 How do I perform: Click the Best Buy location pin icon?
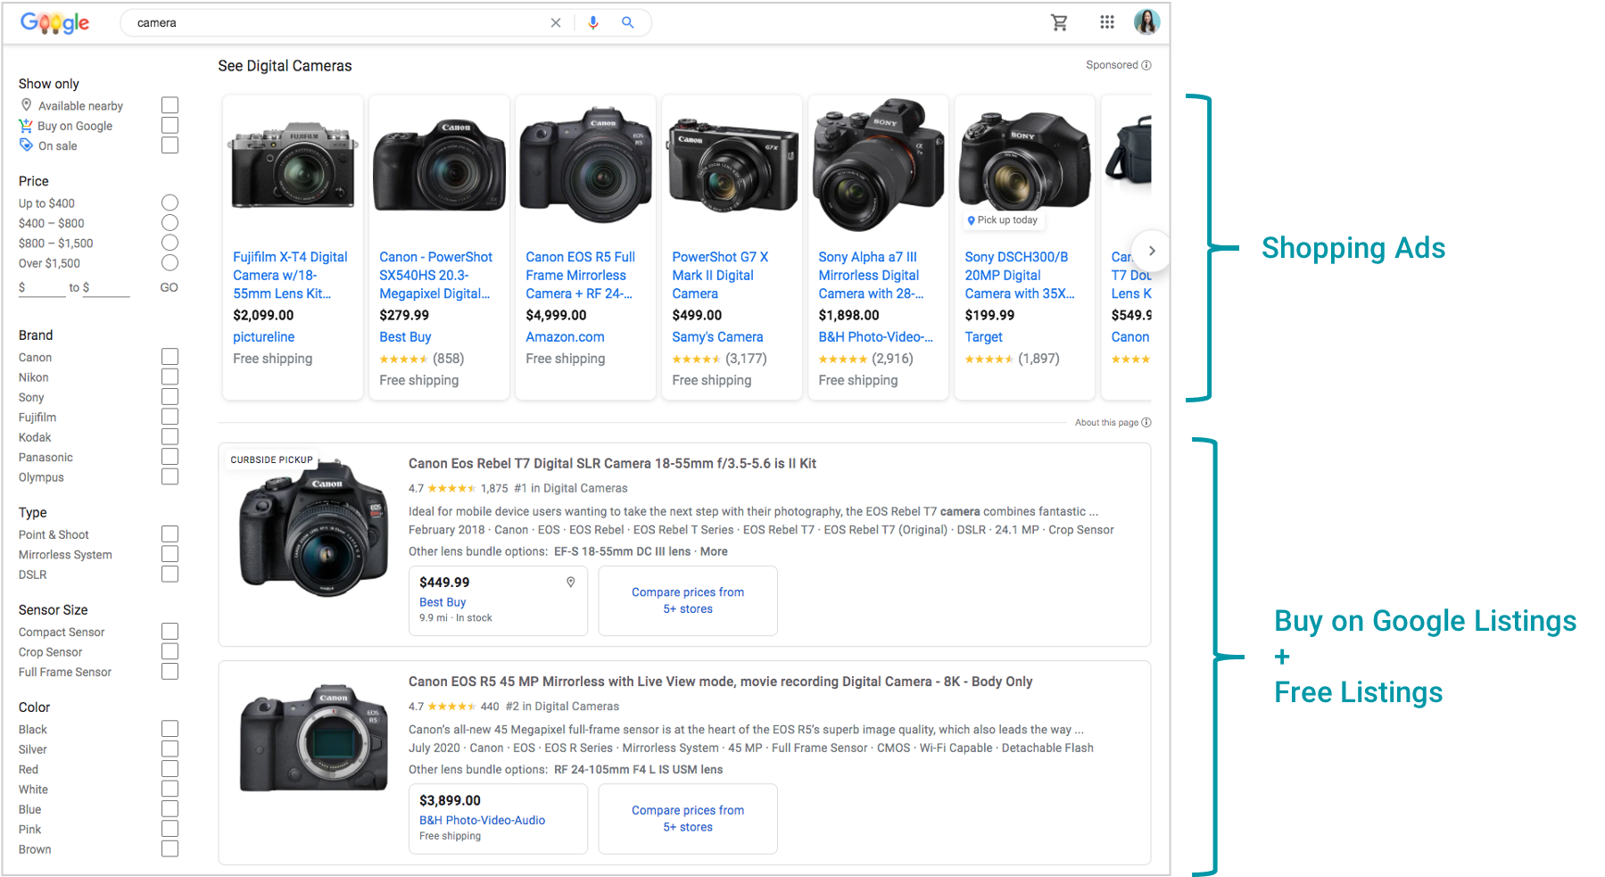(571, 582)
